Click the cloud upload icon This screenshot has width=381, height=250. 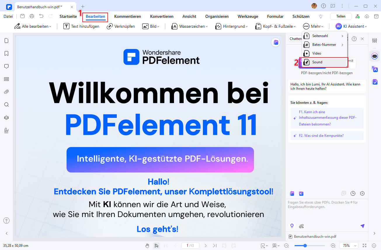click(367, 17)
